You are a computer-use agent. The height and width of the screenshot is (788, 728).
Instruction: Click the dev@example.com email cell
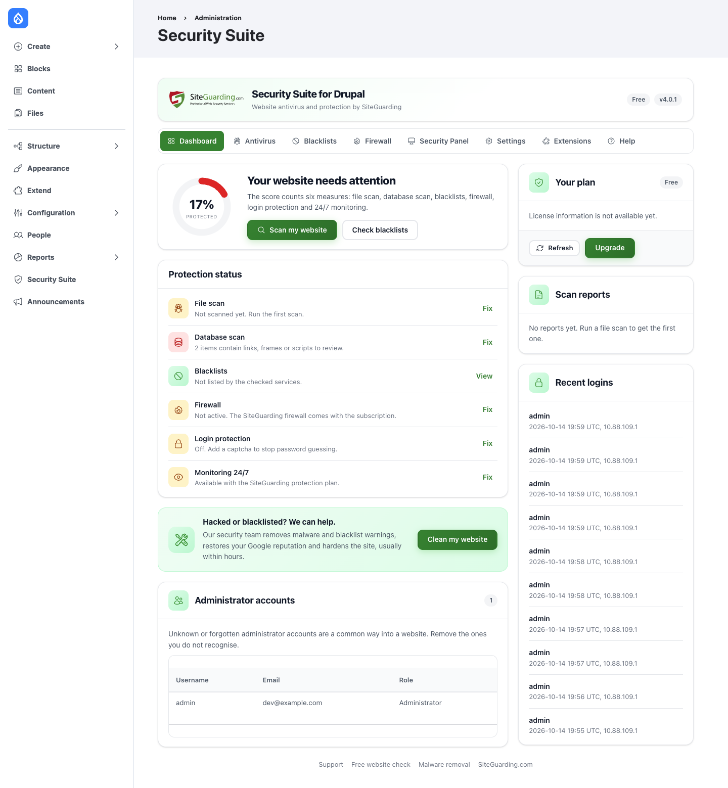292,703
